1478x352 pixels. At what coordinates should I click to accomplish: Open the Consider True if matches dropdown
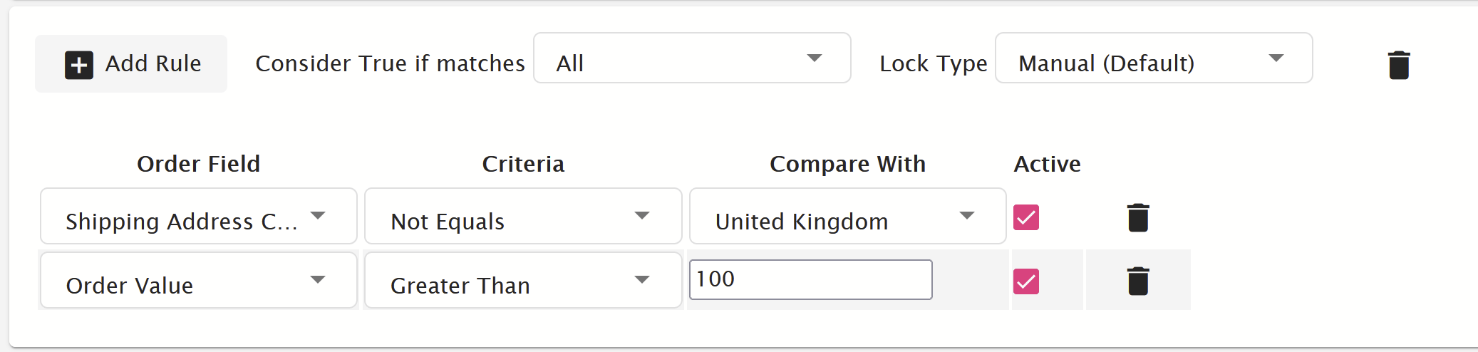(x=692, y=58)
